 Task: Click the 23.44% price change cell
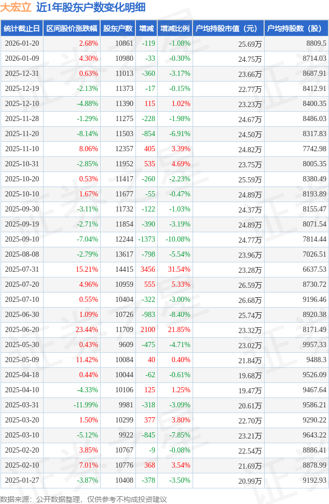coord(87,330)
